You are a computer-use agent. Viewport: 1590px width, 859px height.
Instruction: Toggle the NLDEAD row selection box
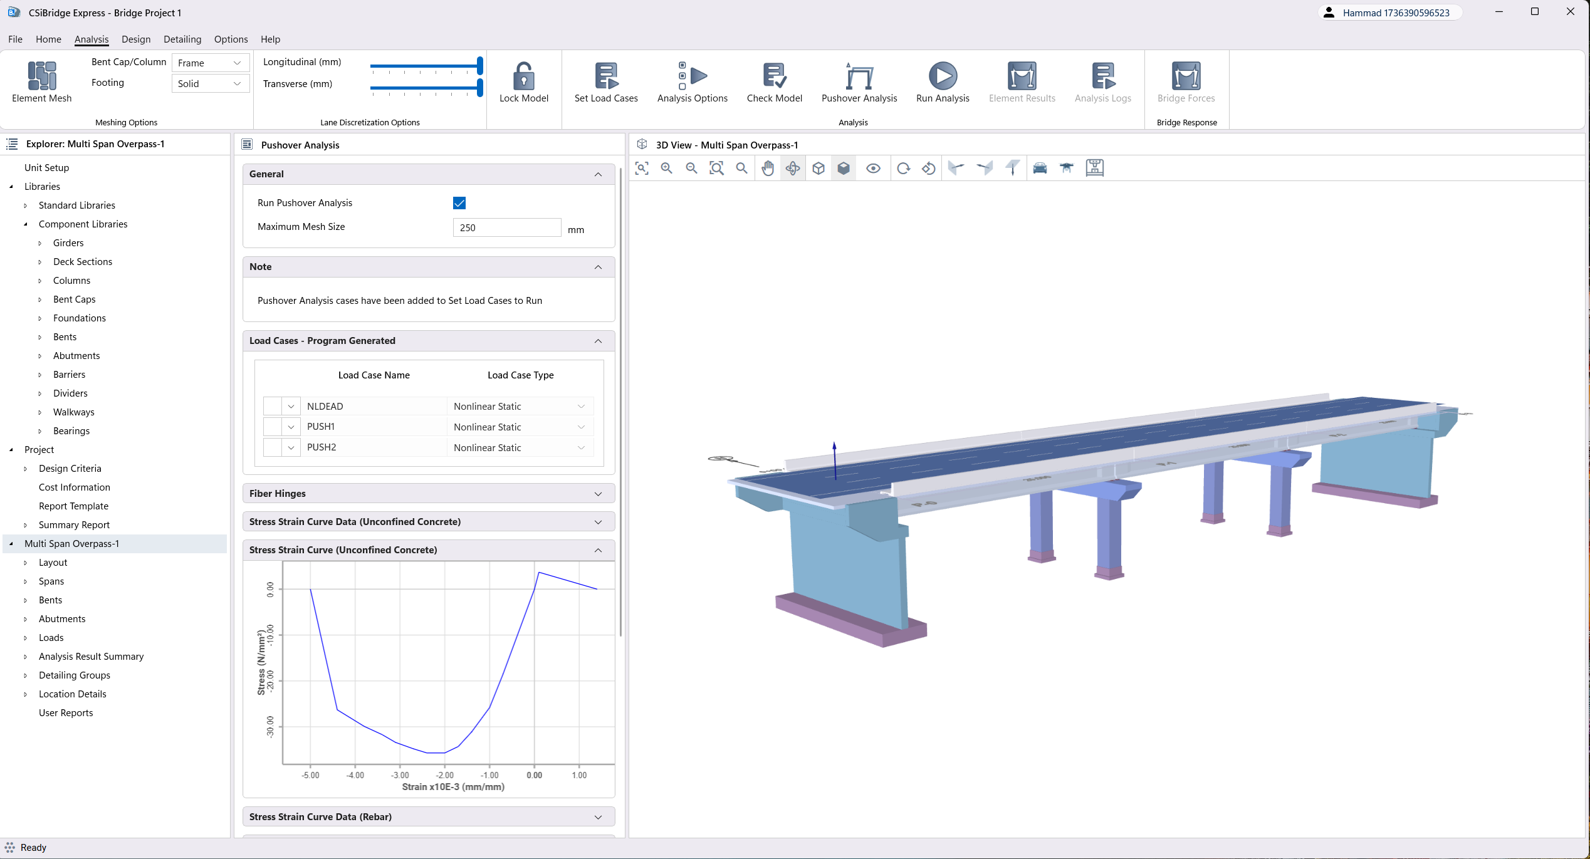point(273,406)
